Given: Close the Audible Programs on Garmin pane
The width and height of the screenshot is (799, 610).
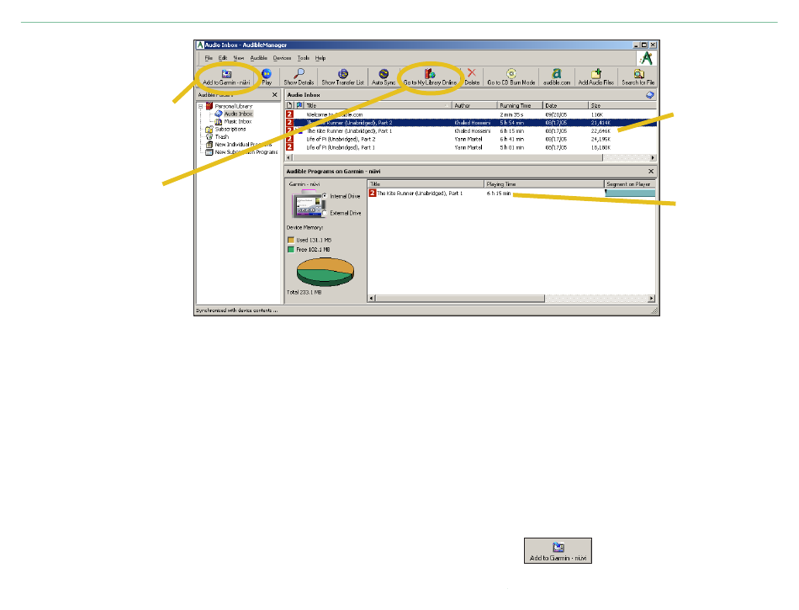Looking at the screenshot, I should click(651, 172).
